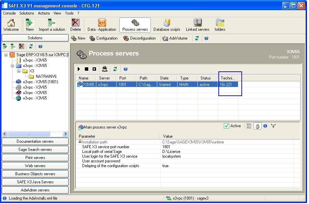Click the tree horizontal scrollbar right arrow
Image resolution: width=309 pixels, height=204 pixels.
[65, 134]
